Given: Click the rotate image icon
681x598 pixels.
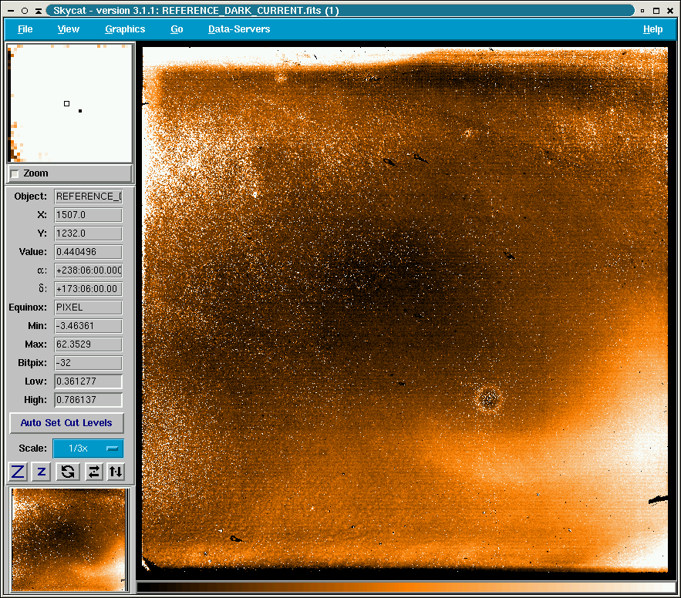Looking at the screenshot, I should 68,472.
